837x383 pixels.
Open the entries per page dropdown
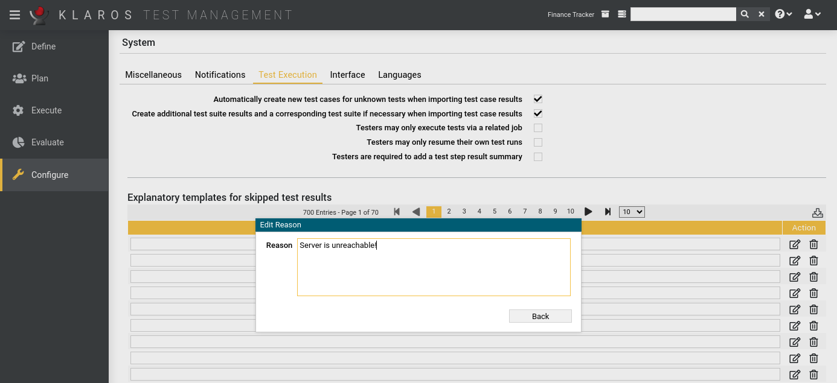[x=632, y=212]
